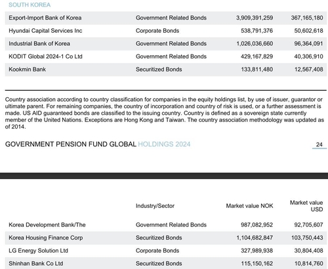Screen dimensions: 328x269
Task: Click the SOUTH KOREA country heading
Action: [30, 5]
